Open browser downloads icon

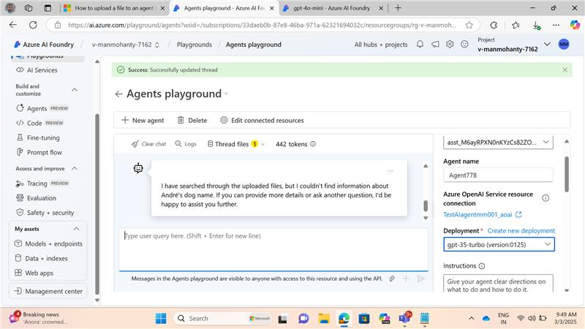click(x=537, y=25)
